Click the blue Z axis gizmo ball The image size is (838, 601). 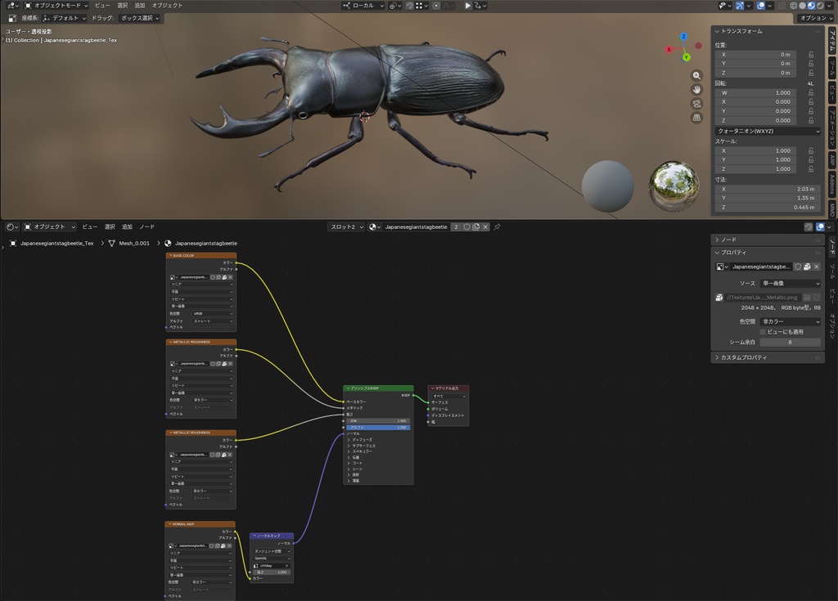click(683, 37)
